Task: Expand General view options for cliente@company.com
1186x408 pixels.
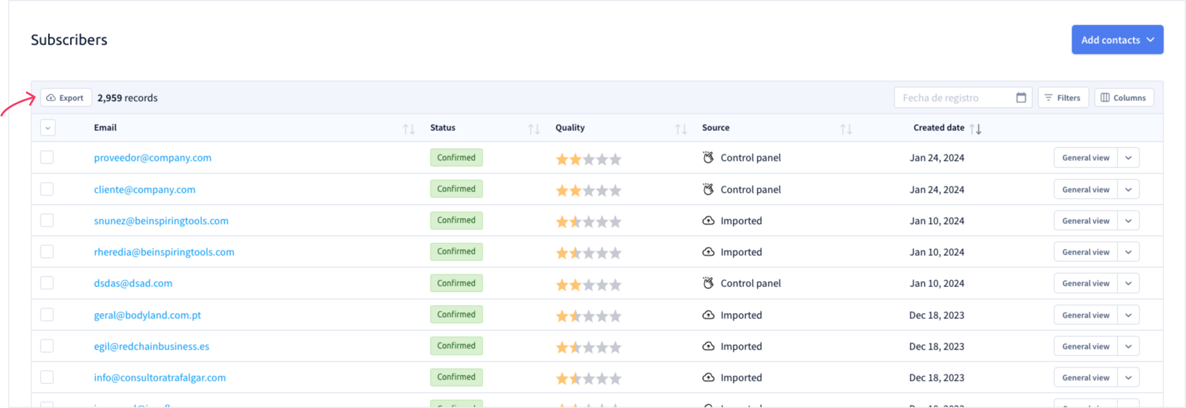Action: [1129, 189]
